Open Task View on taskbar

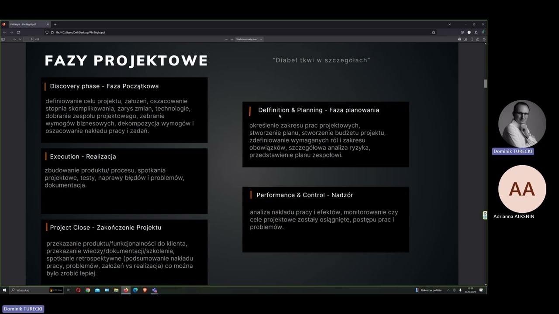tap(69, 290)
